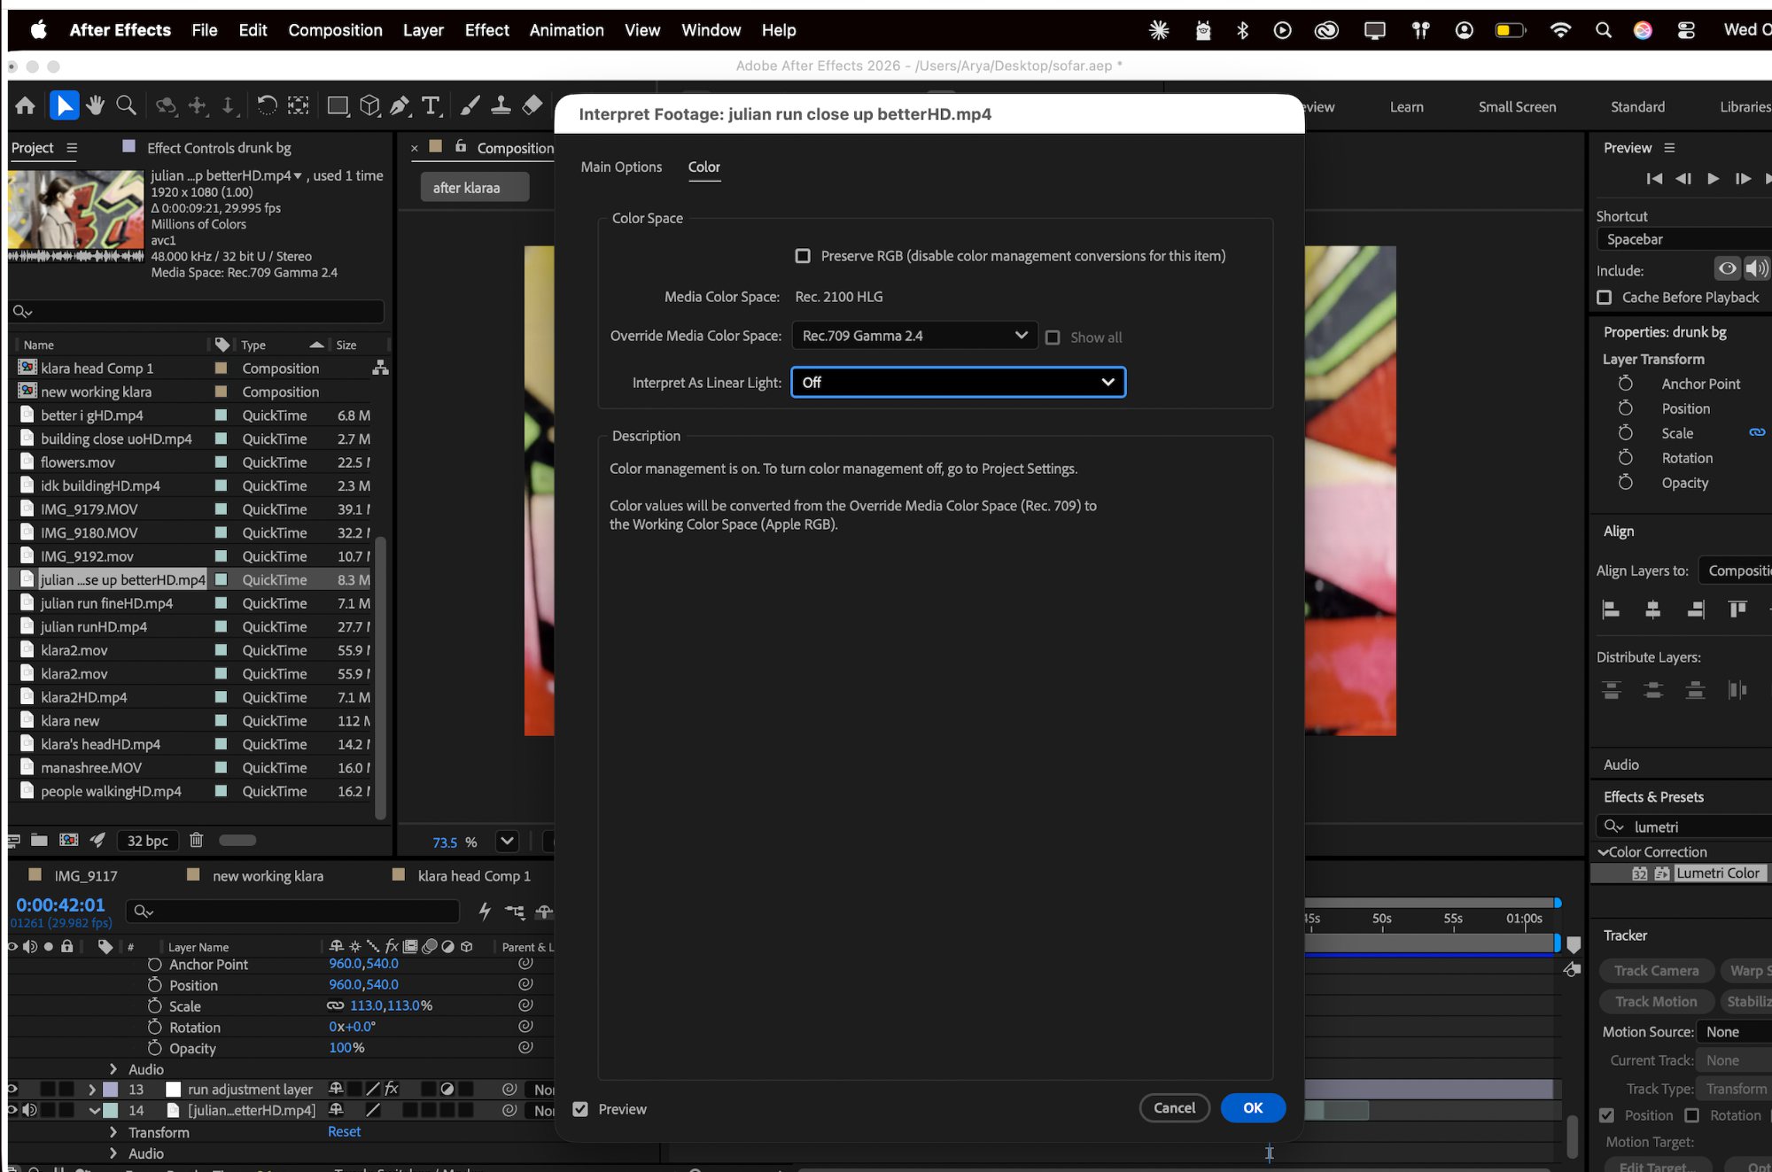1772x1172 pixels.
Task: Uncheck the Preview checkbox in dialog
Action: 580,1109
